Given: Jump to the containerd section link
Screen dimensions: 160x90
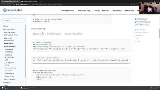Looking at the screenshot, I should click(x=138, y=35).
